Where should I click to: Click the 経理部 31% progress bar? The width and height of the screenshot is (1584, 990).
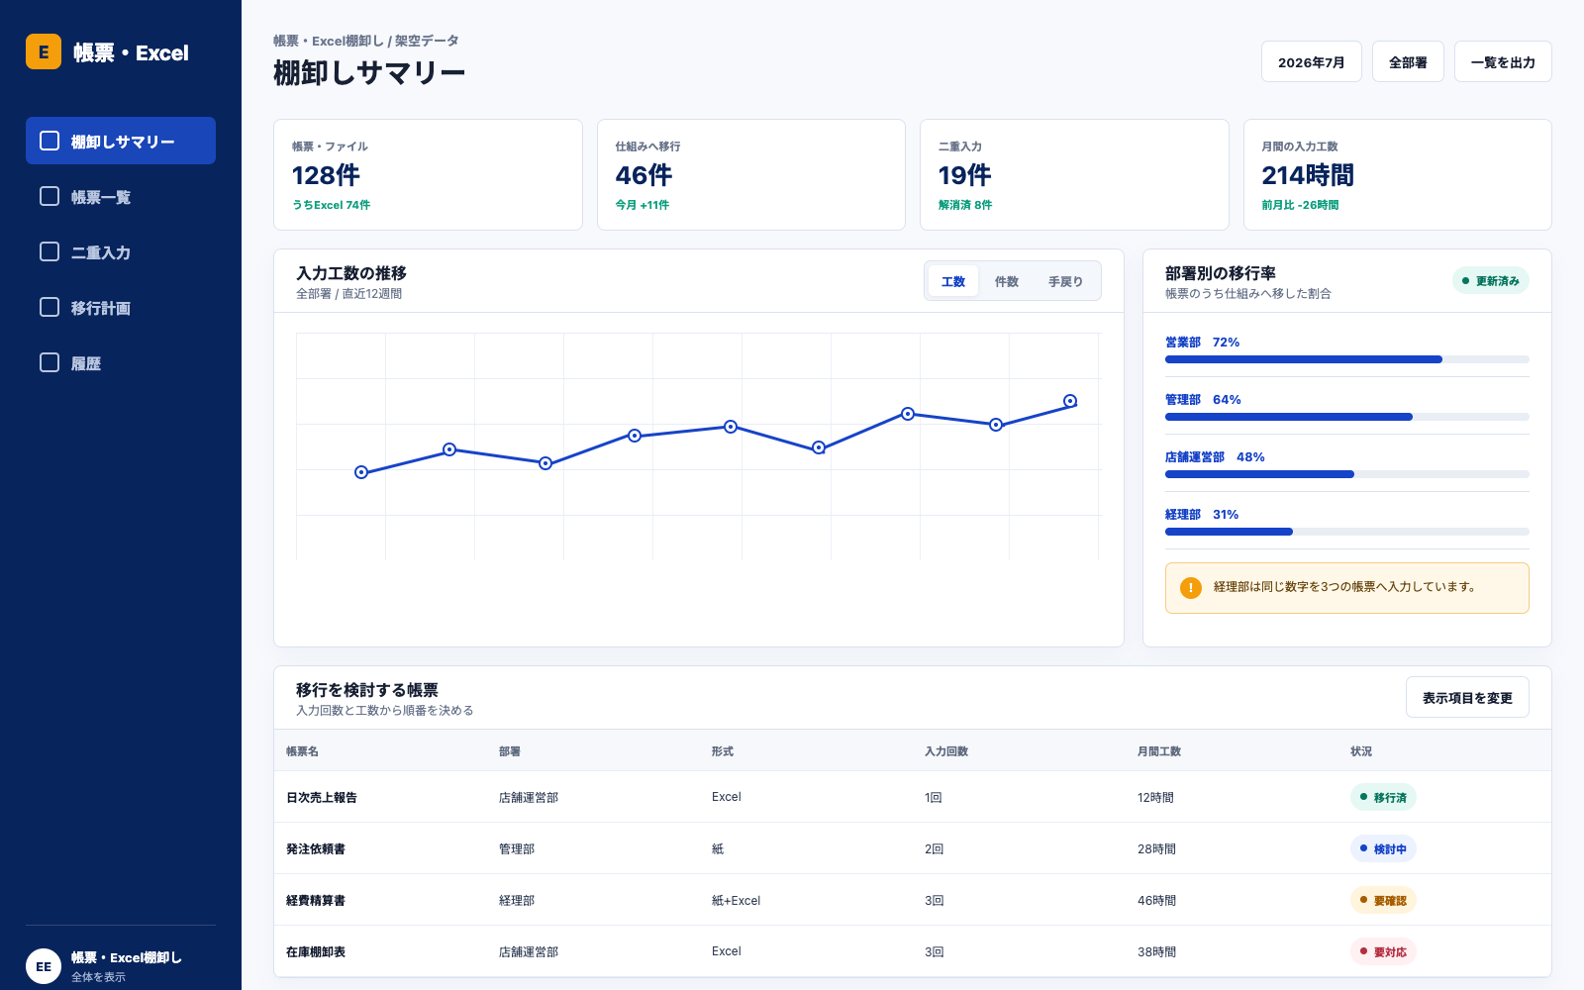[x=1347, y=532]
